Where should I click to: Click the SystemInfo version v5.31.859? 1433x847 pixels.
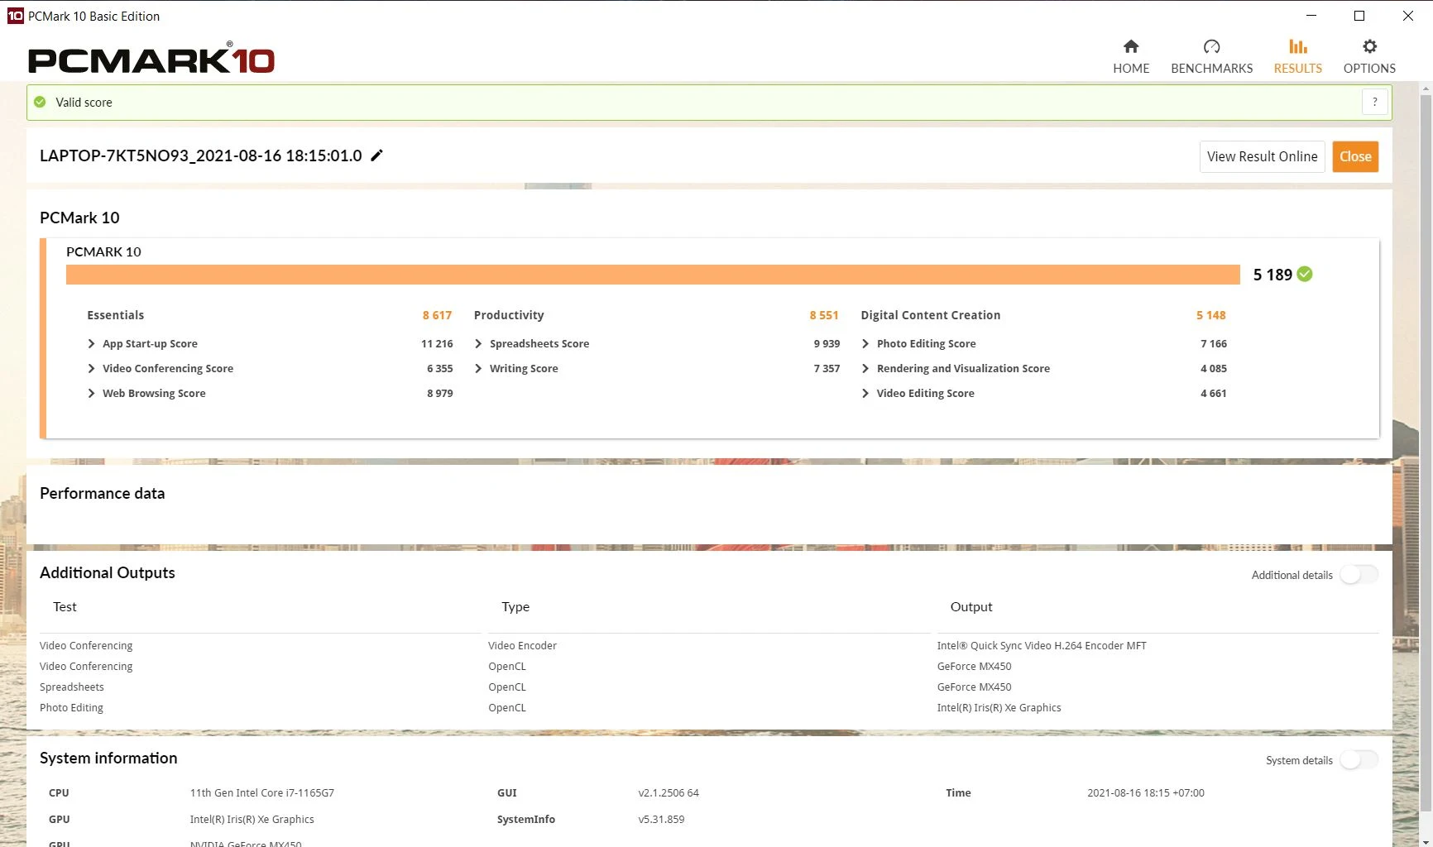pos(661,819)
